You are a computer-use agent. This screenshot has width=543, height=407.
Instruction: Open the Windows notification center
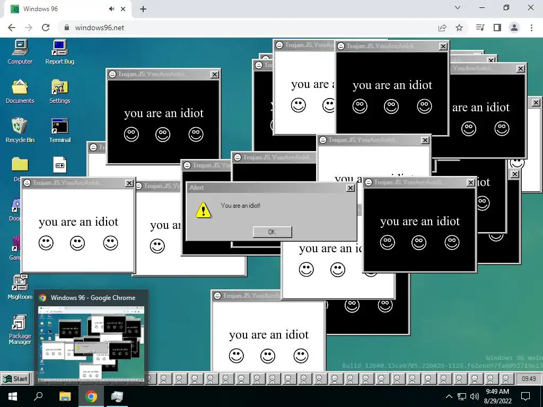[526, 396]
